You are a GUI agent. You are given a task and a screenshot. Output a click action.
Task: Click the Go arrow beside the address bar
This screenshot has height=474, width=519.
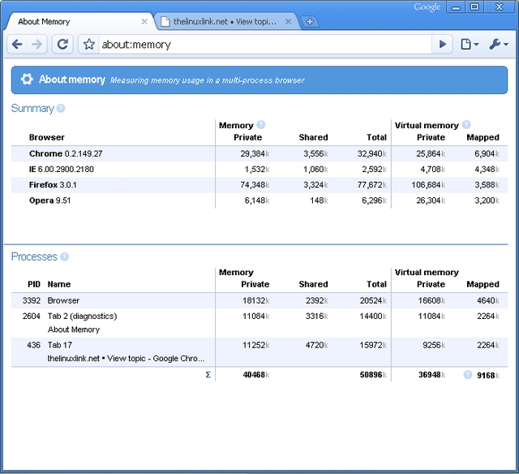[442, 44]
